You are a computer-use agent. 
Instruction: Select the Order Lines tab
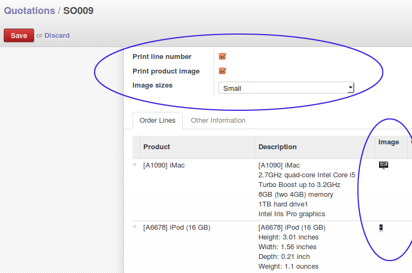tap(157, 121)
